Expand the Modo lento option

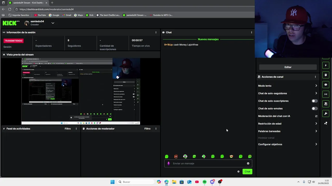288,86
